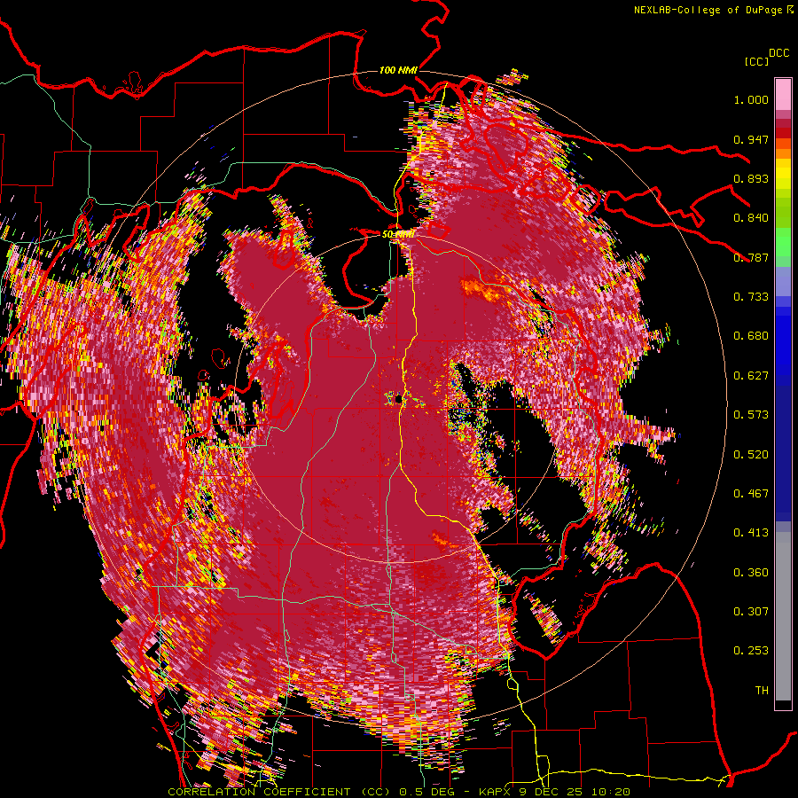Viewport: 798px width, 798px height.
Task: Select the 0.627 scale value
Action: click(751, 376)
